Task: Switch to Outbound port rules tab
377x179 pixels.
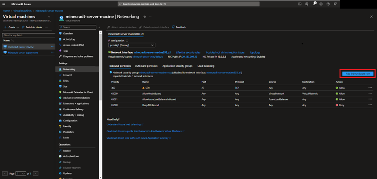Action: [x=146, y=66]
